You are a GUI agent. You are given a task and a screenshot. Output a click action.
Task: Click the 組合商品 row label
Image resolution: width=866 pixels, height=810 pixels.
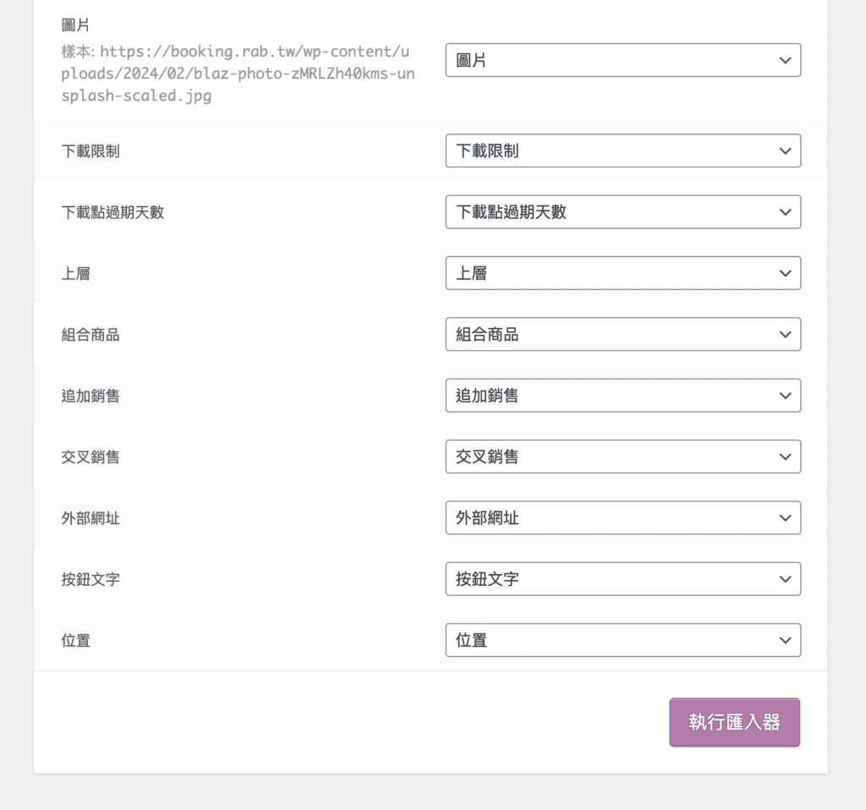[90, 334]
